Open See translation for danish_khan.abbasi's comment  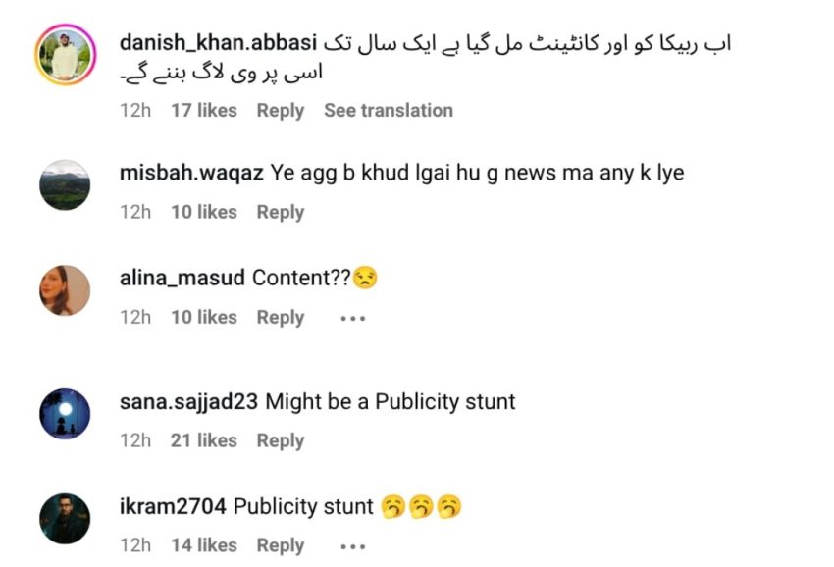pos(389,110)
